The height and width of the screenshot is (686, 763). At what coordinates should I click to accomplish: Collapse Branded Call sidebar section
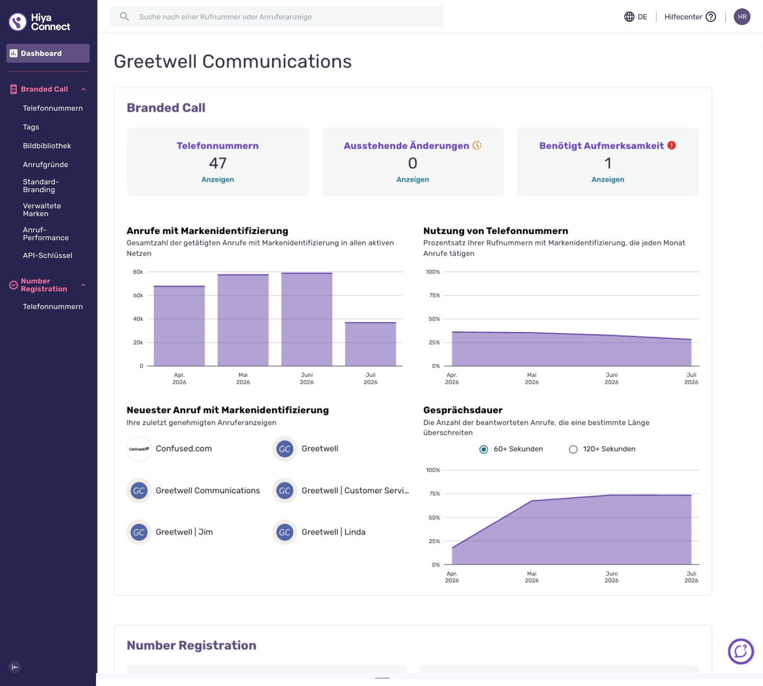(x=84, y=89)
